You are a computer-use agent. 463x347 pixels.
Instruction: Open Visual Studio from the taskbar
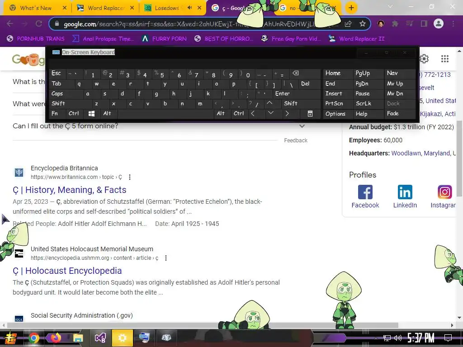pos(100,338)
